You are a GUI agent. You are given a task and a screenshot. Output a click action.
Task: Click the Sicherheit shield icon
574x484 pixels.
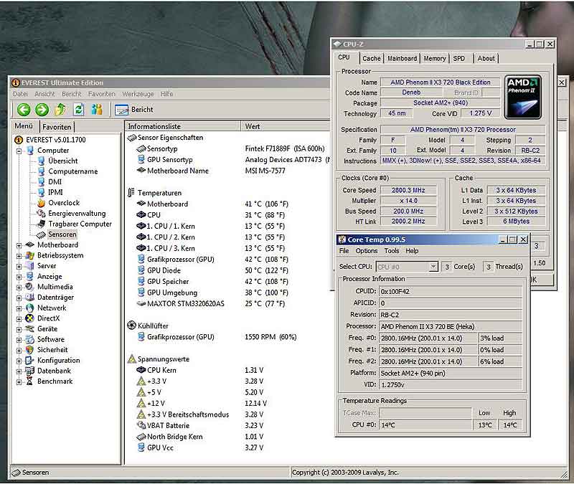tap(29, 350)
